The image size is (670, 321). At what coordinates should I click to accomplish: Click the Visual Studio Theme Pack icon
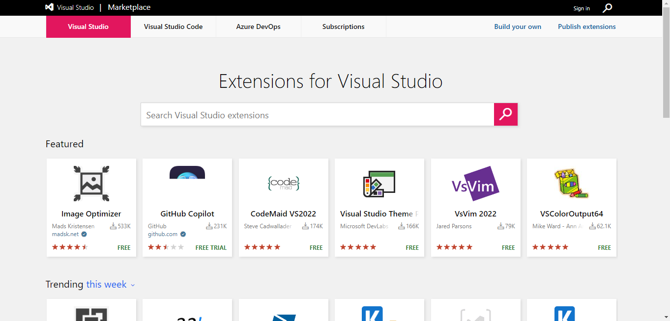tap(379, 184)
